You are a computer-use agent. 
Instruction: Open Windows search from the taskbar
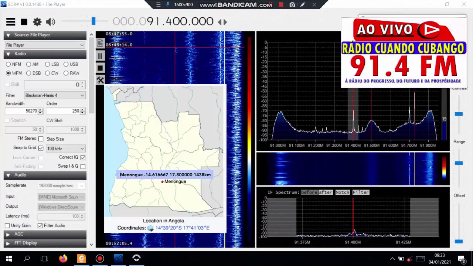tap(27, 259)
